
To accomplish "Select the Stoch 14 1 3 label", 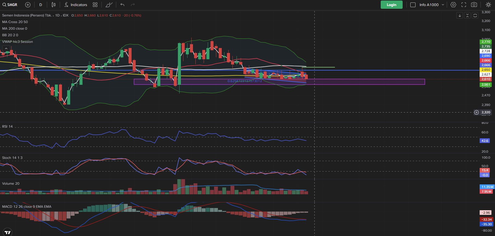I will pos(12,158).
